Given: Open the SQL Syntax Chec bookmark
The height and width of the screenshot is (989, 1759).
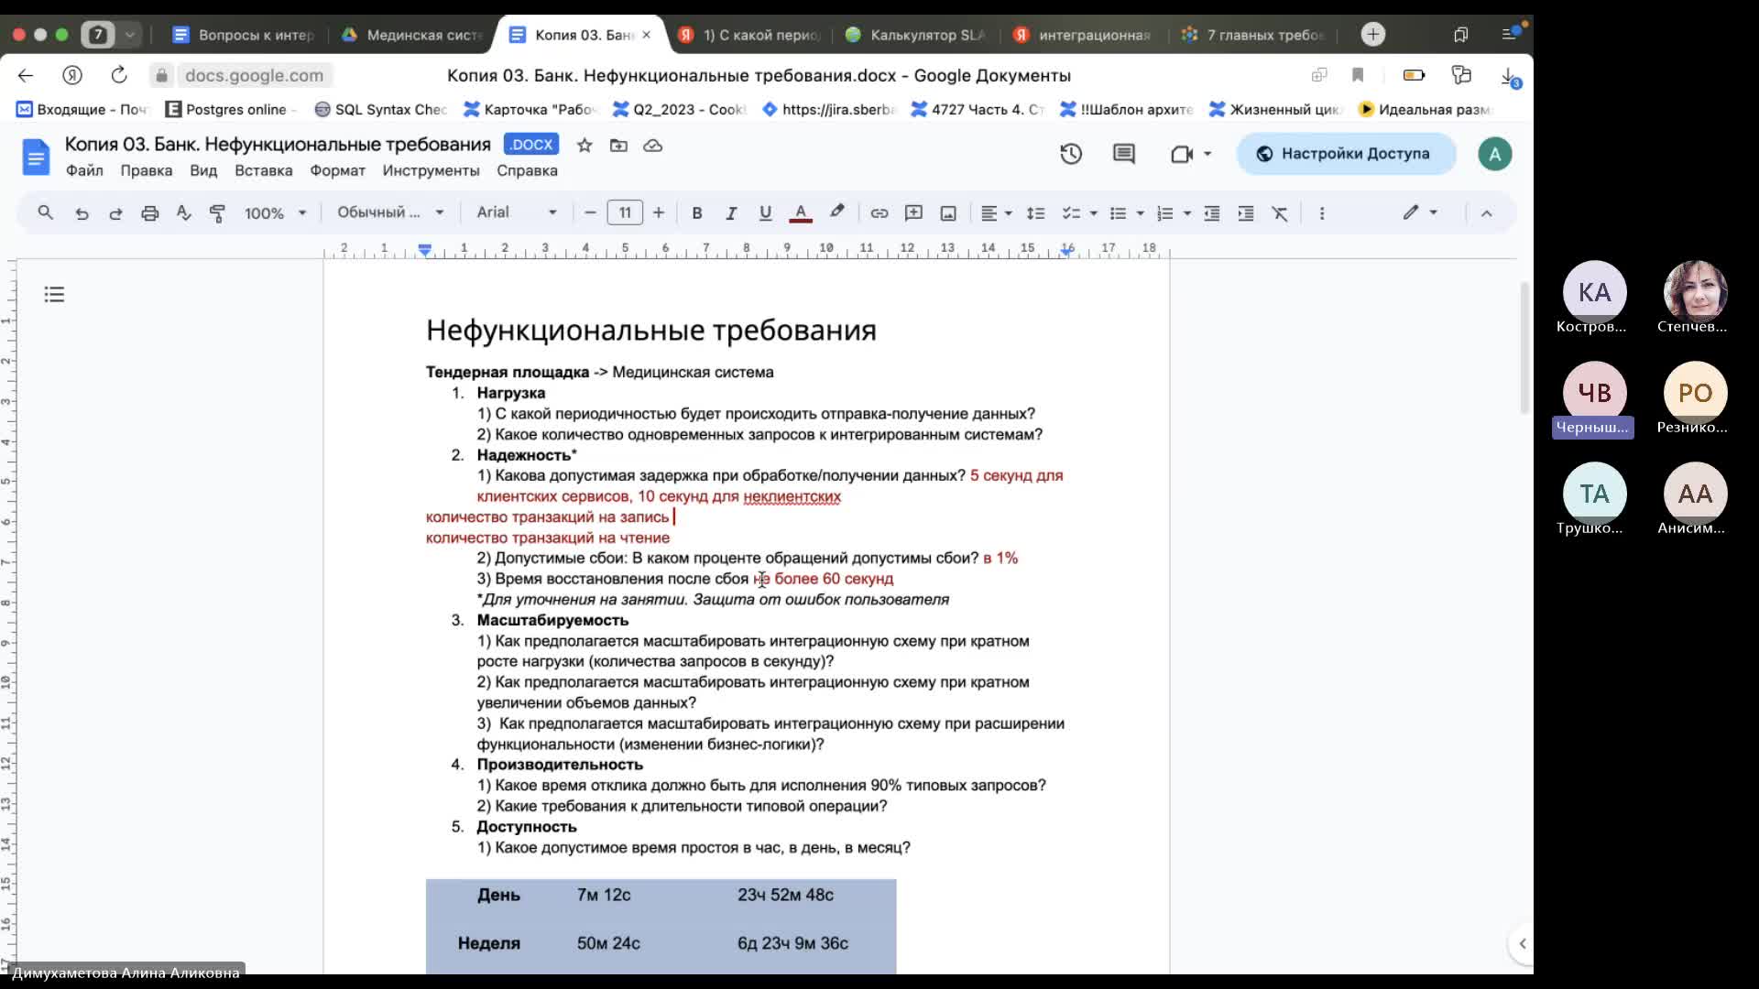Looking at the screenshot, I should pos(380,109).
